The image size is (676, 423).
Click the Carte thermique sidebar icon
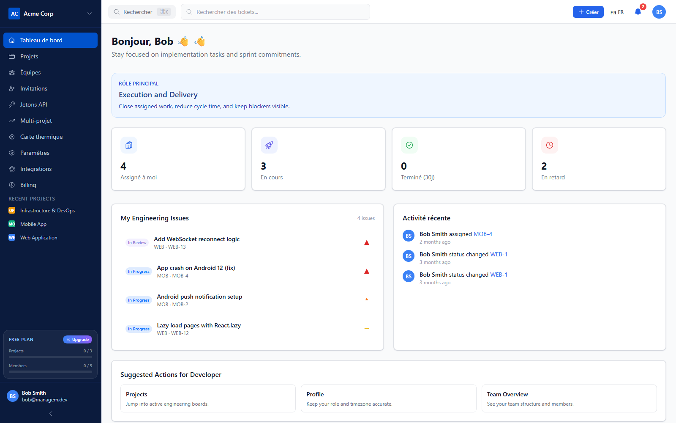tap(12, 137)
